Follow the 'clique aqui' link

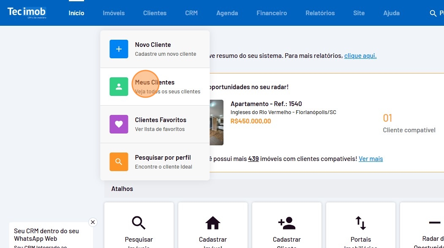pos(360,56)
